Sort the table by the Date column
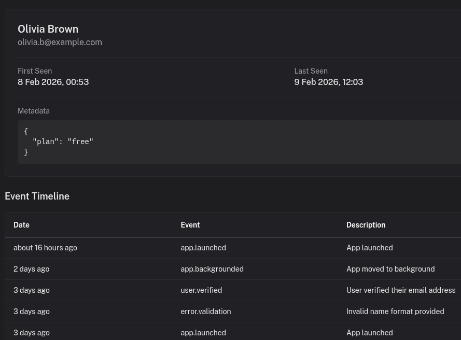Image resolution: width=461 pixels, height=340 pixels. coord(21,225)
